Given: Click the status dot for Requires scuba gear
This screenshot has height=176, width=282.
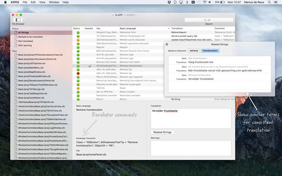Looking at the screenshot, I should (78, 84).
